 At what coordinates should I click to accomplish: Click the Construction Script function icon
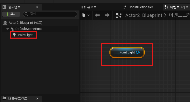[125, 7]
